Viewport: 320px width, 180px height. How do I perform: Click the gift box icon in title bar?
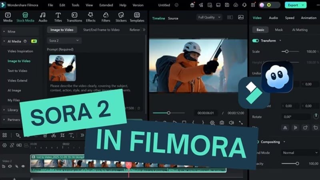pos(192,5)
